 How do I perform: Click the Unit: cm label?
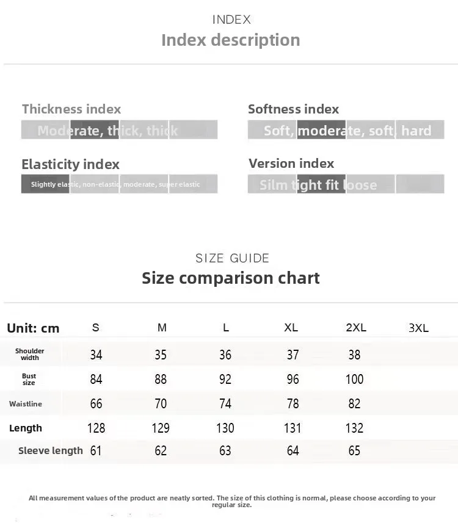[x=33, y=328]
